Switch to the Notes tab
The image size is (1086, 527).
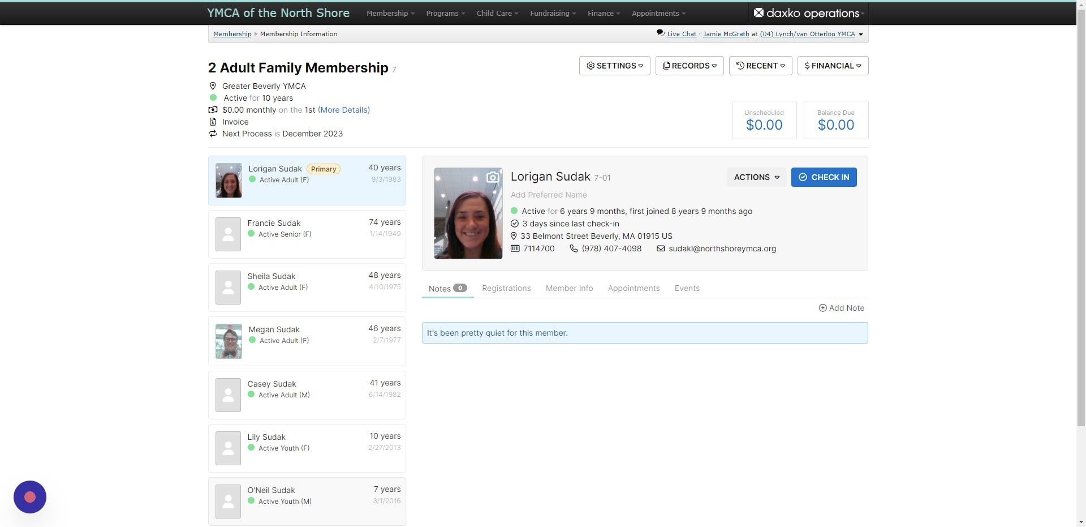tap(447, 288)
